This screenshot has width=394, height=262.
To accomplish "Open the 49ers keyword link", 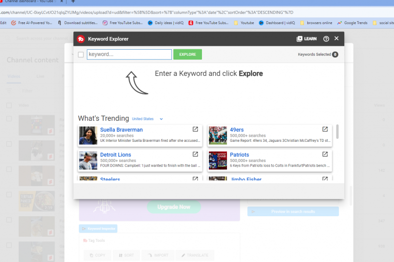I will 236,130.
